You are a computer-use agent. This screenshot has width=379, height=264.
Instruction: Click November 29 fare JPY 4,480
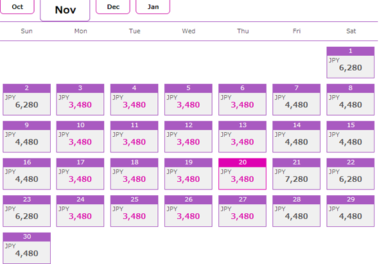click(x=351, y=211)
